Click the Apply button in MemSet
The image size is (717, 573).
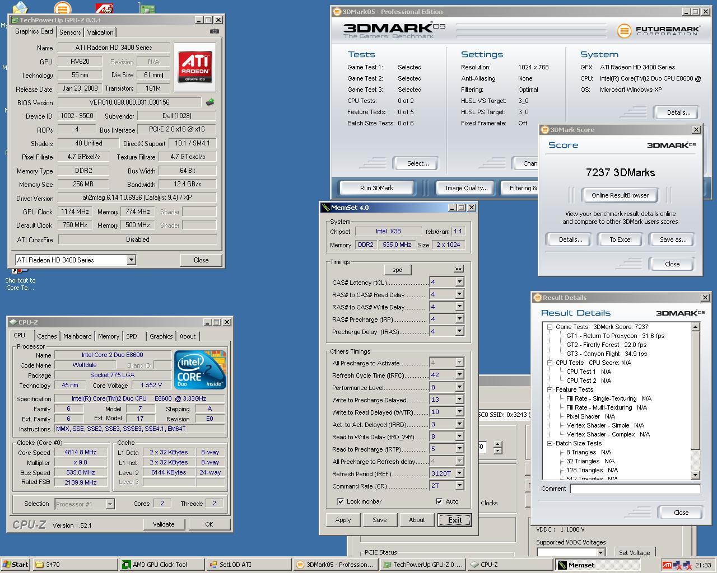tap(343, 520)
